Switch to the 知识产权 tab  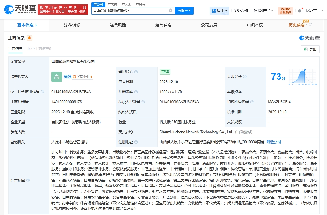pos(254,25)
